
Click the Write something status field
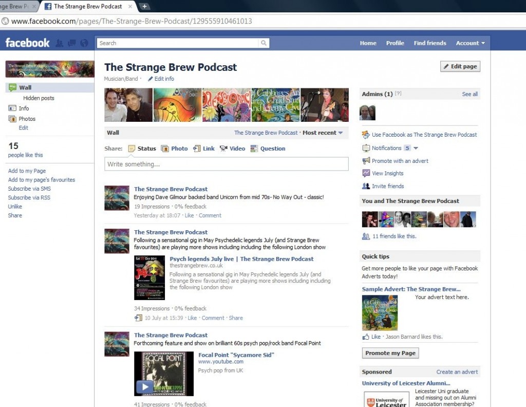point(226,164)
